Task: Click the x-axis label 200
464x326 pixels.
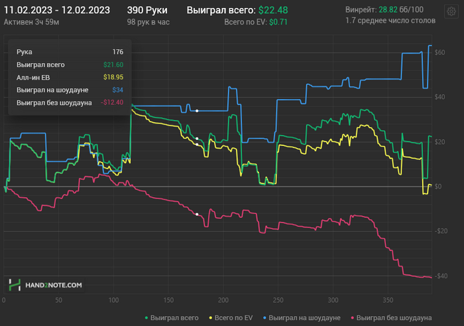Action: (x=223, y=300)
